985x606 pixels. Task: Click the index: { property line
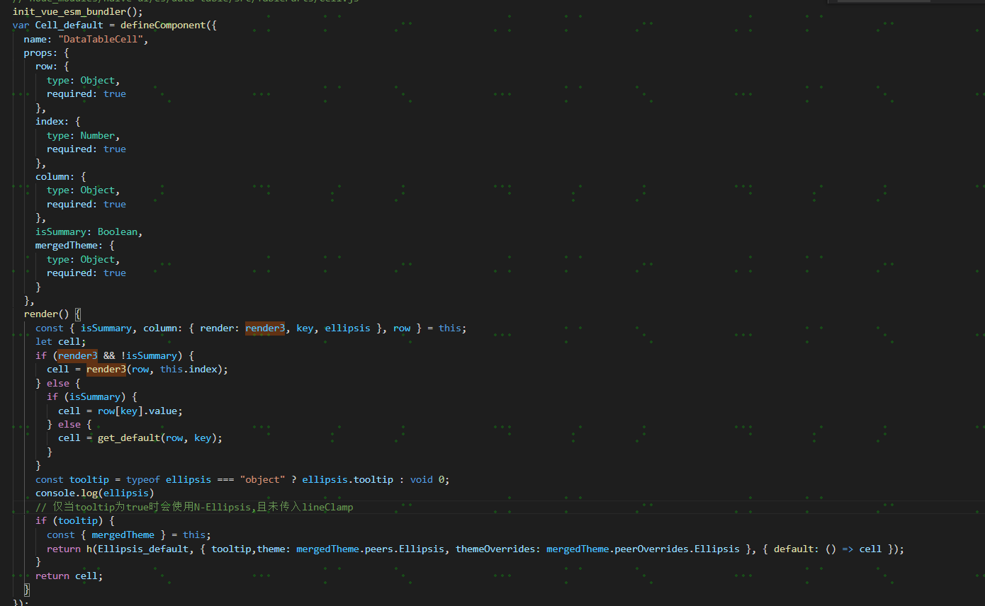tap(58, 122)
